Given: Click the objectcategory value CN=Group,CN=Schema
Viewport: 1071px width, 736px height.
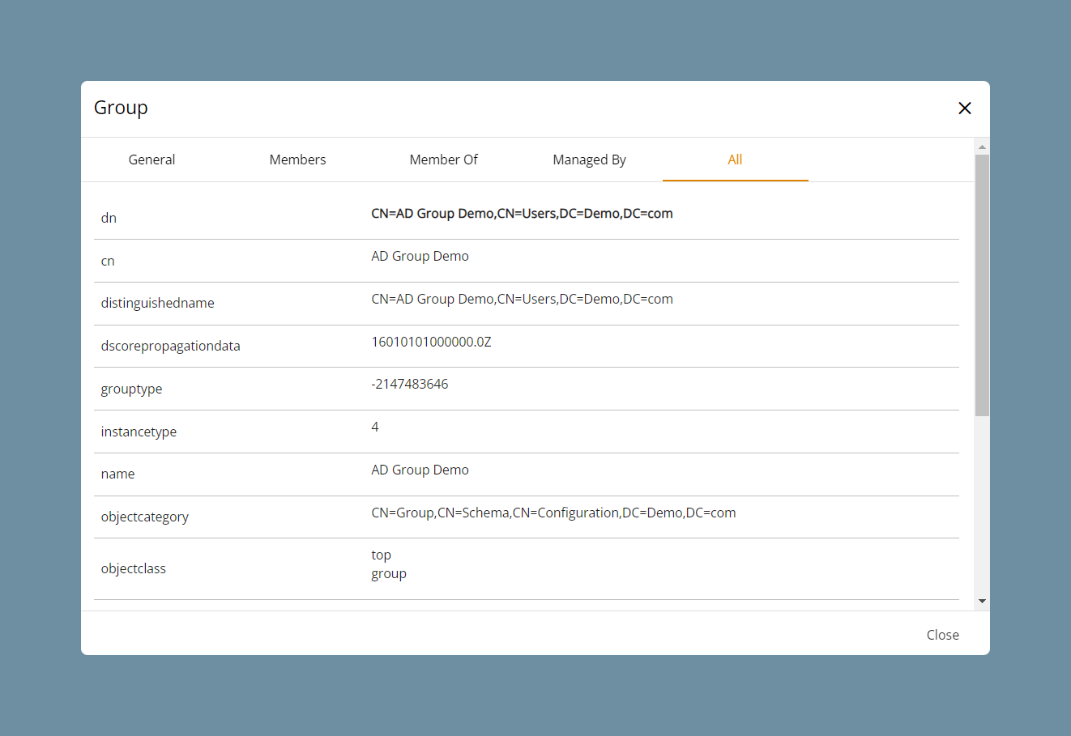Looking at the screenshot, I should point(553,513).
